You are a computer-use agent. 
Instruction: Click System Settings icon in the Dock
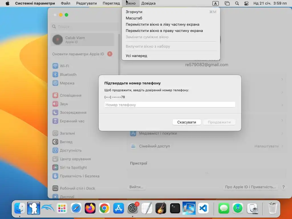[133, 208]
